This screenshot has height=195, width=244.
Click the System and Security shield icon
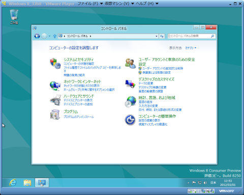55,63
